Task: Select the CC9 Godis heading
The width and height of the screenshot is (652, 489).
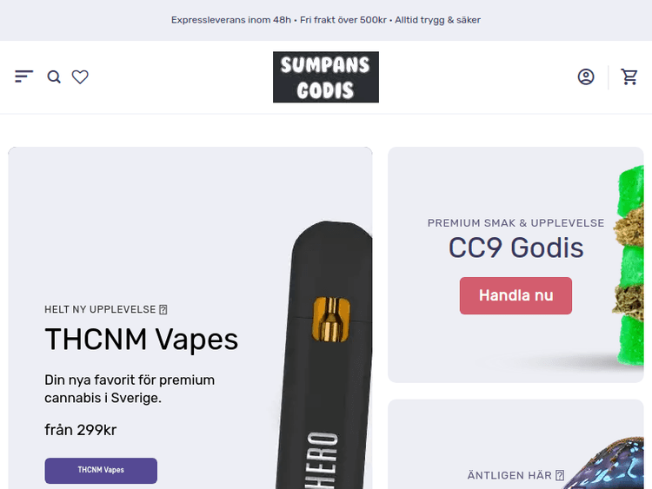Action: pyautogui.click(x=516, y=248)
